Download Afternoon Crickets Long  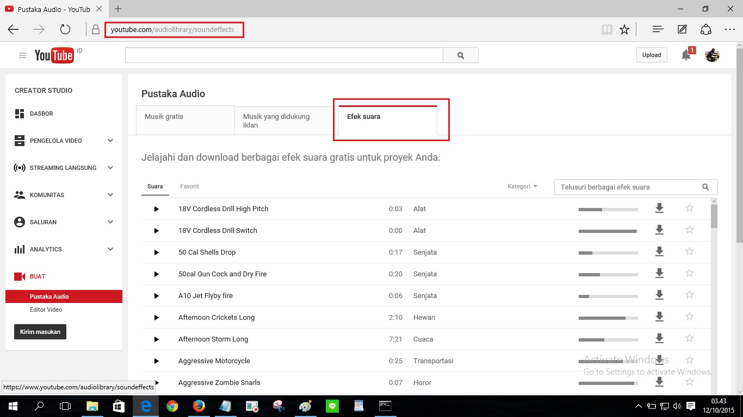pyautogui.click(x=659, y=317)
